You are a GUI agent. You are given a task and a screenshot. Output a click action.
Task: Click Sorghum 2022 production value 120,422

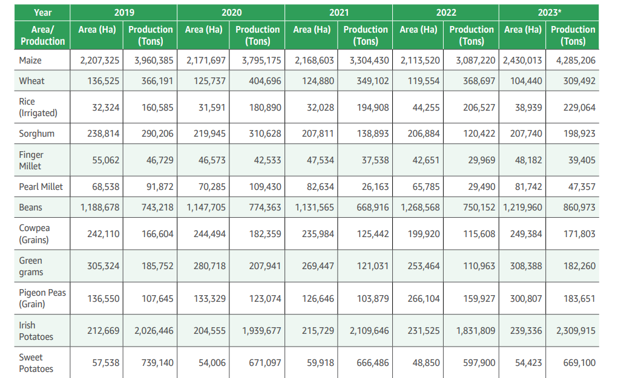tap(477, 134)
